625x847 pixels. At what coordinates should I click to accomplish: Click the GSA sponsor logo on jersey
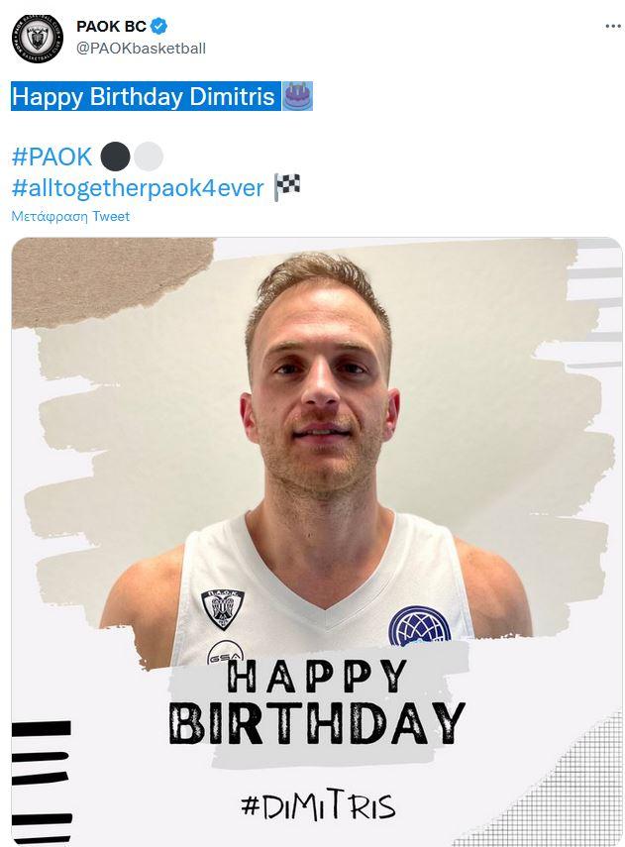225,653
